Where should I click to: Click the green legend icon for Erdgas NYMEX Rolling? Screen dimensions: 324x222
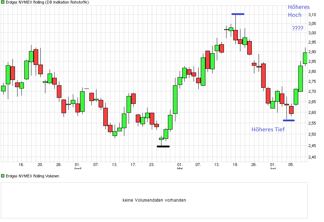pos(3,2)
